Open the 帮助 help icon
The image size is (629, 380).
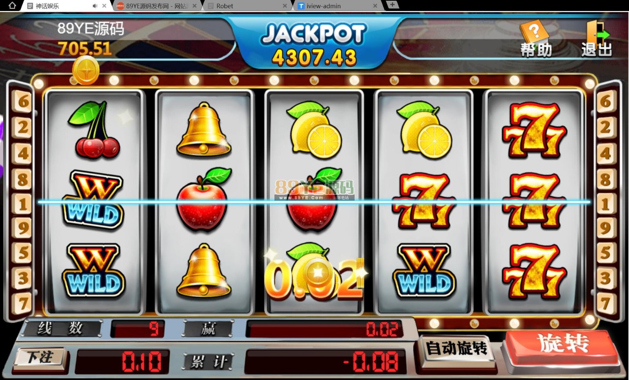tap(536, 39)
